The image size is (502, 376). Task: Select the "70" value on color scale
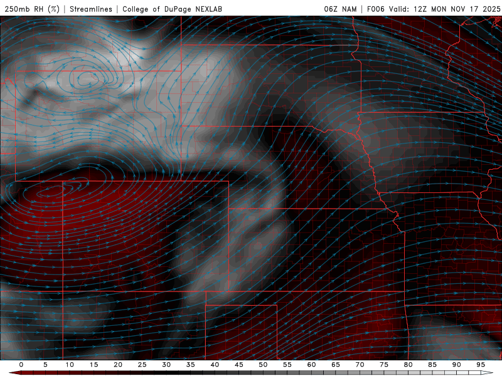[360, 365]
